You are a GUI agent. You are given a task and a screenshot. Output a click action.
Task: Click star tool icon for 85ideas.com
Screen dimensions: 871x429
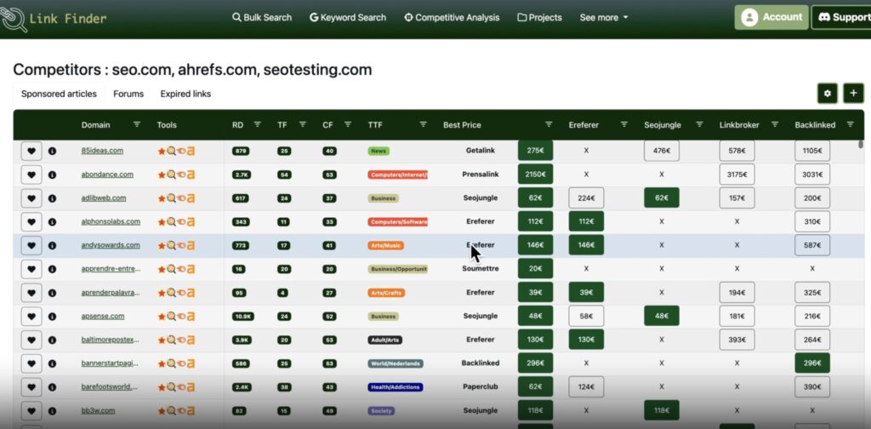(x=162, y=152)
